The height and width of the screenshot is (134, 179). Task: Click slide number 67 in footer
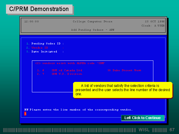pos(172,130)
